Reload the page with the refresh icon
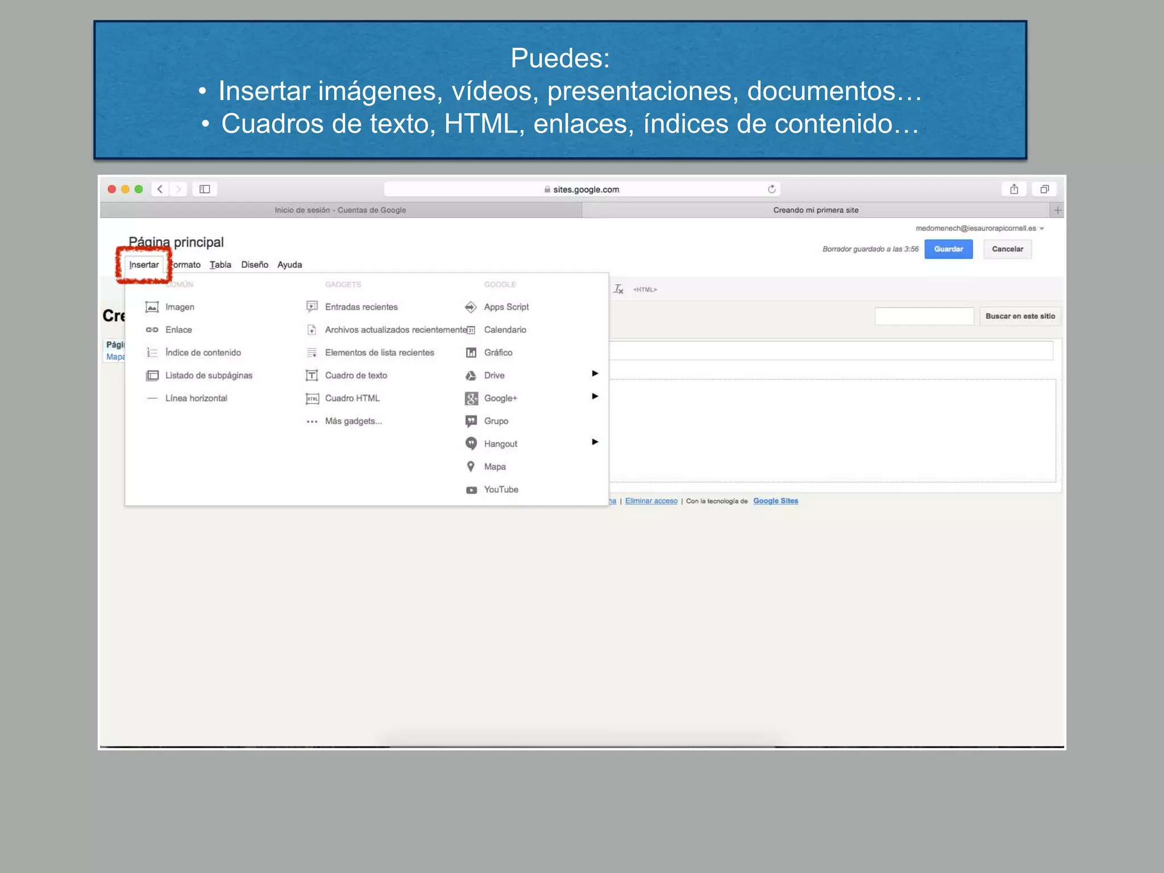The width and height of the screenshot is (1164, 873). 771,189
